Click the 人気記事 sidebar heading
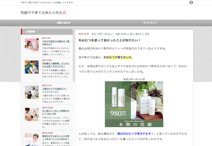The image size is (212, 146). 47,32
